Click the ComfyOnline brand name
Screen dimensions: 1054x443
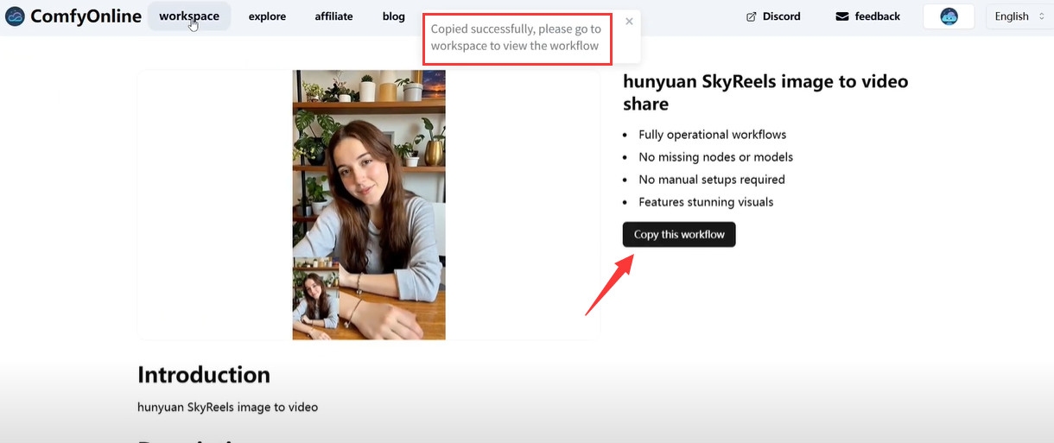[x=86, y=16]
